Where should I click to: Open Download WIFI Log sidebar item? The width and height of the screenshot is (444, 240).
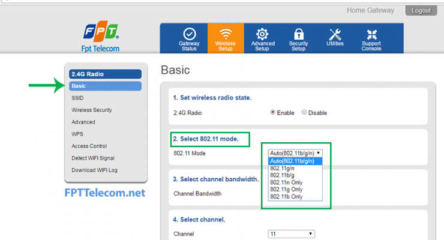tap(94, 170)
